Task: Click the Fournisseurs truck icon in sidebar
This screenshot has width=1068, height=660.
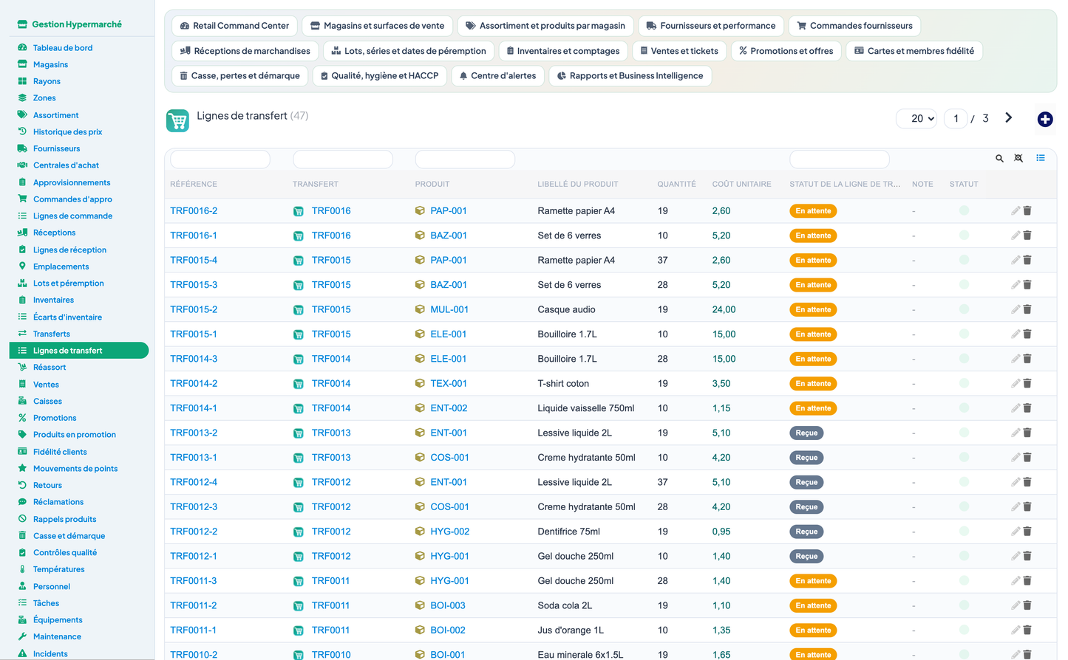Action: [x=22, y=148]
